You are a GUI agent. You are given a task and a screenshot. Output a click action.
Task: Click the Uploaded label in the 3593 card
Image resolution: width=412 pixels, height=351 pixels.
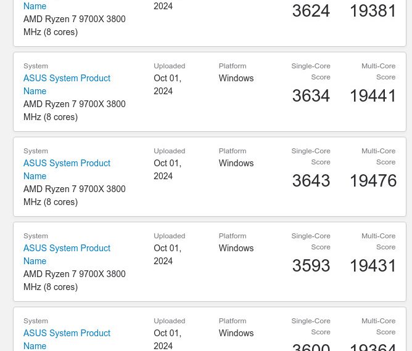coord(170,236)
